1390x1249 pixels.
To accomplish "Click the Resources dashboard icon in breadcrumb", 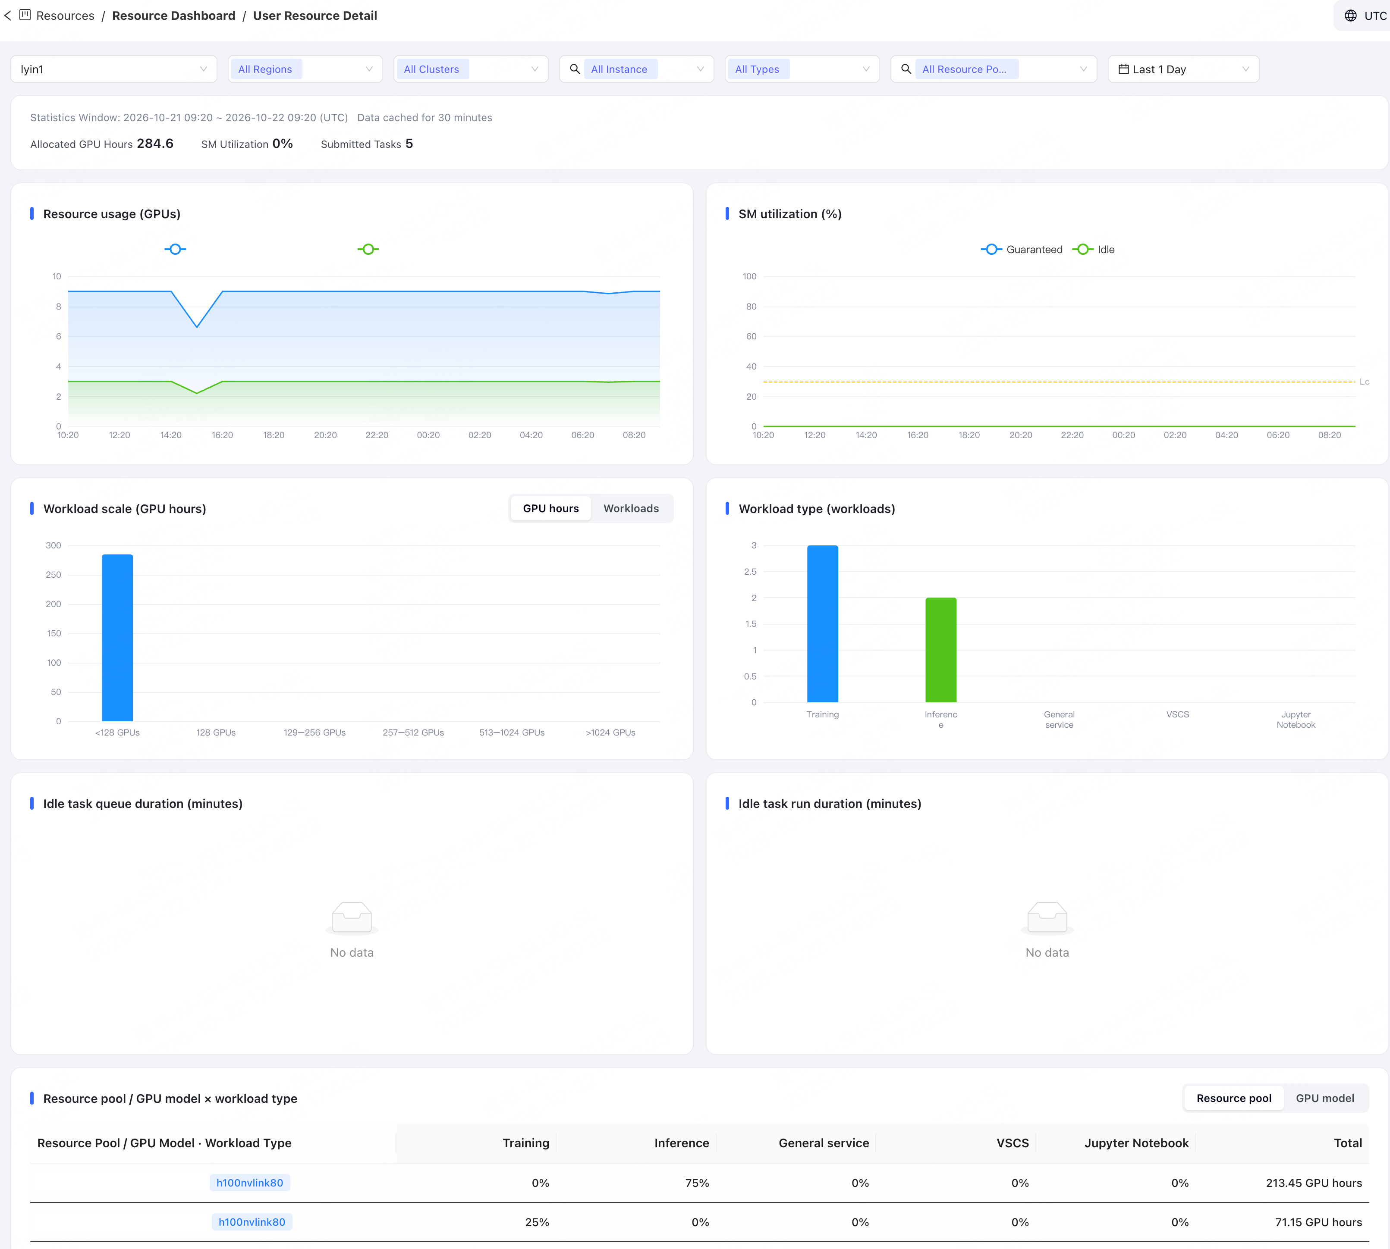I will click(x=25, y=15).
